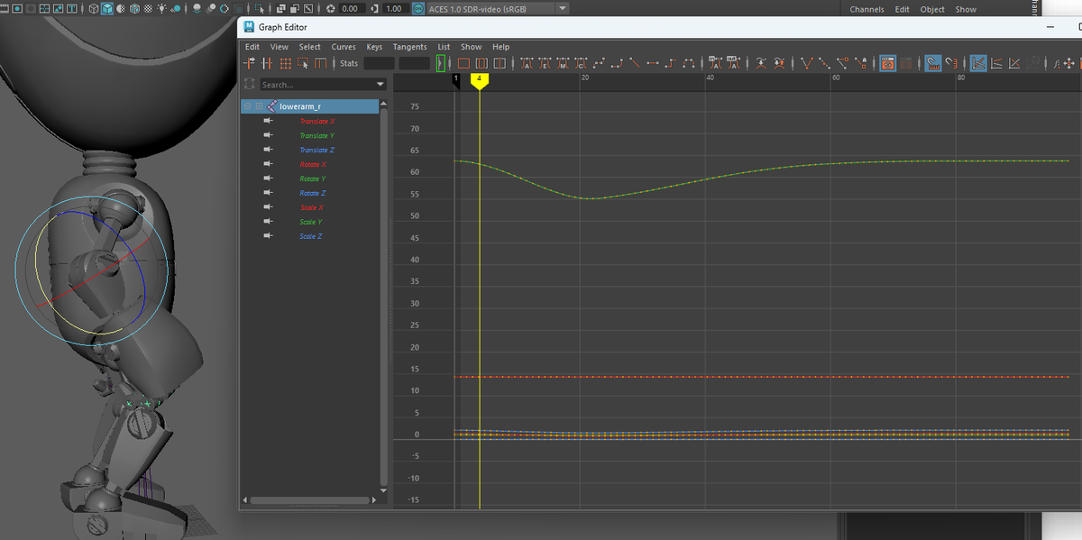Viewport: 1082px width, 540px height.
Task: Click the Insert Keys tool icon
Action: pos(268,63)
